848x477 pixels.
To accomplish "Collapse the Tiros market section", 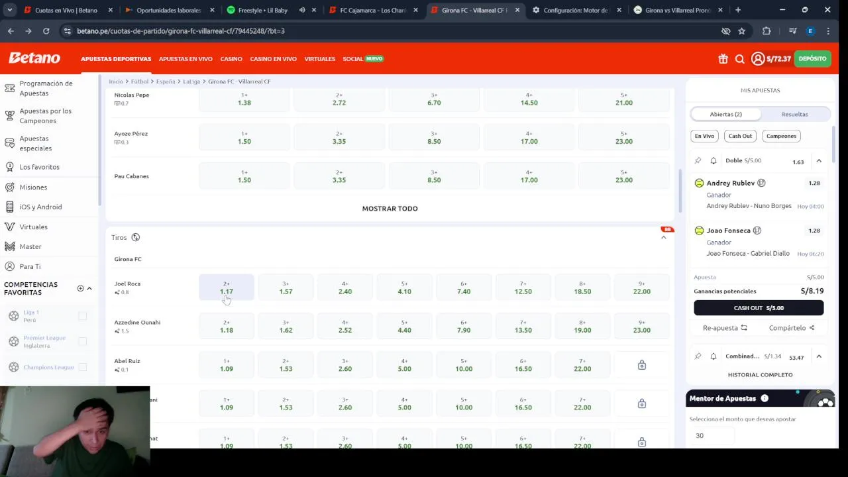I will [x=663, y=237].
